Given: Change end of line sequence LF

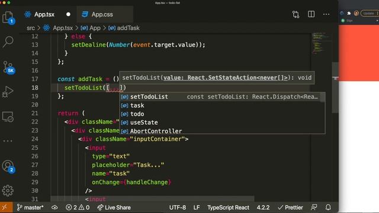Looking at the screenshot, I should coord(197,208).
